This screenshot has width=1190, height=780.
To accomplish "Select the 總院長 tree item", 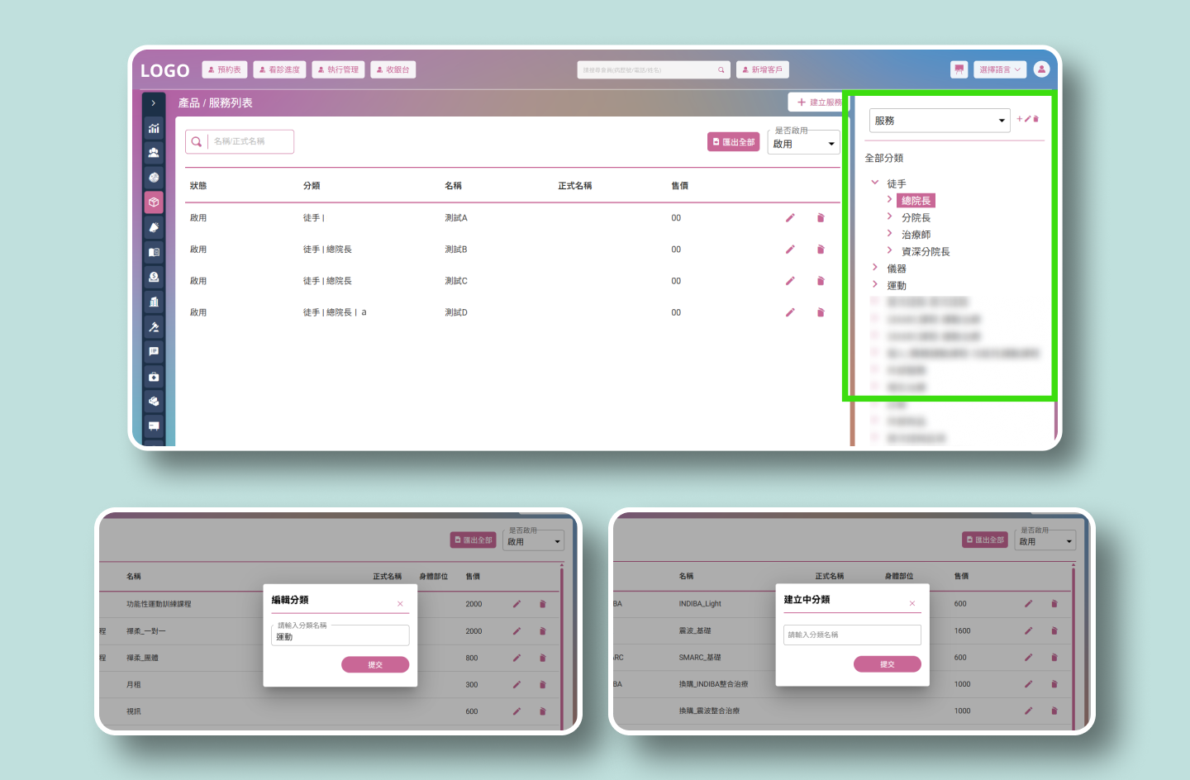I will point(916,201).
